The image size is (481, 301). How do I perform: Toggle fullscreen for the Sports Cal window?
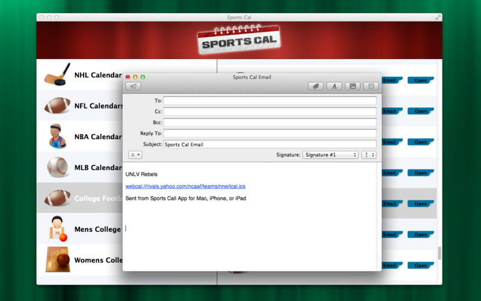(438, 17)
